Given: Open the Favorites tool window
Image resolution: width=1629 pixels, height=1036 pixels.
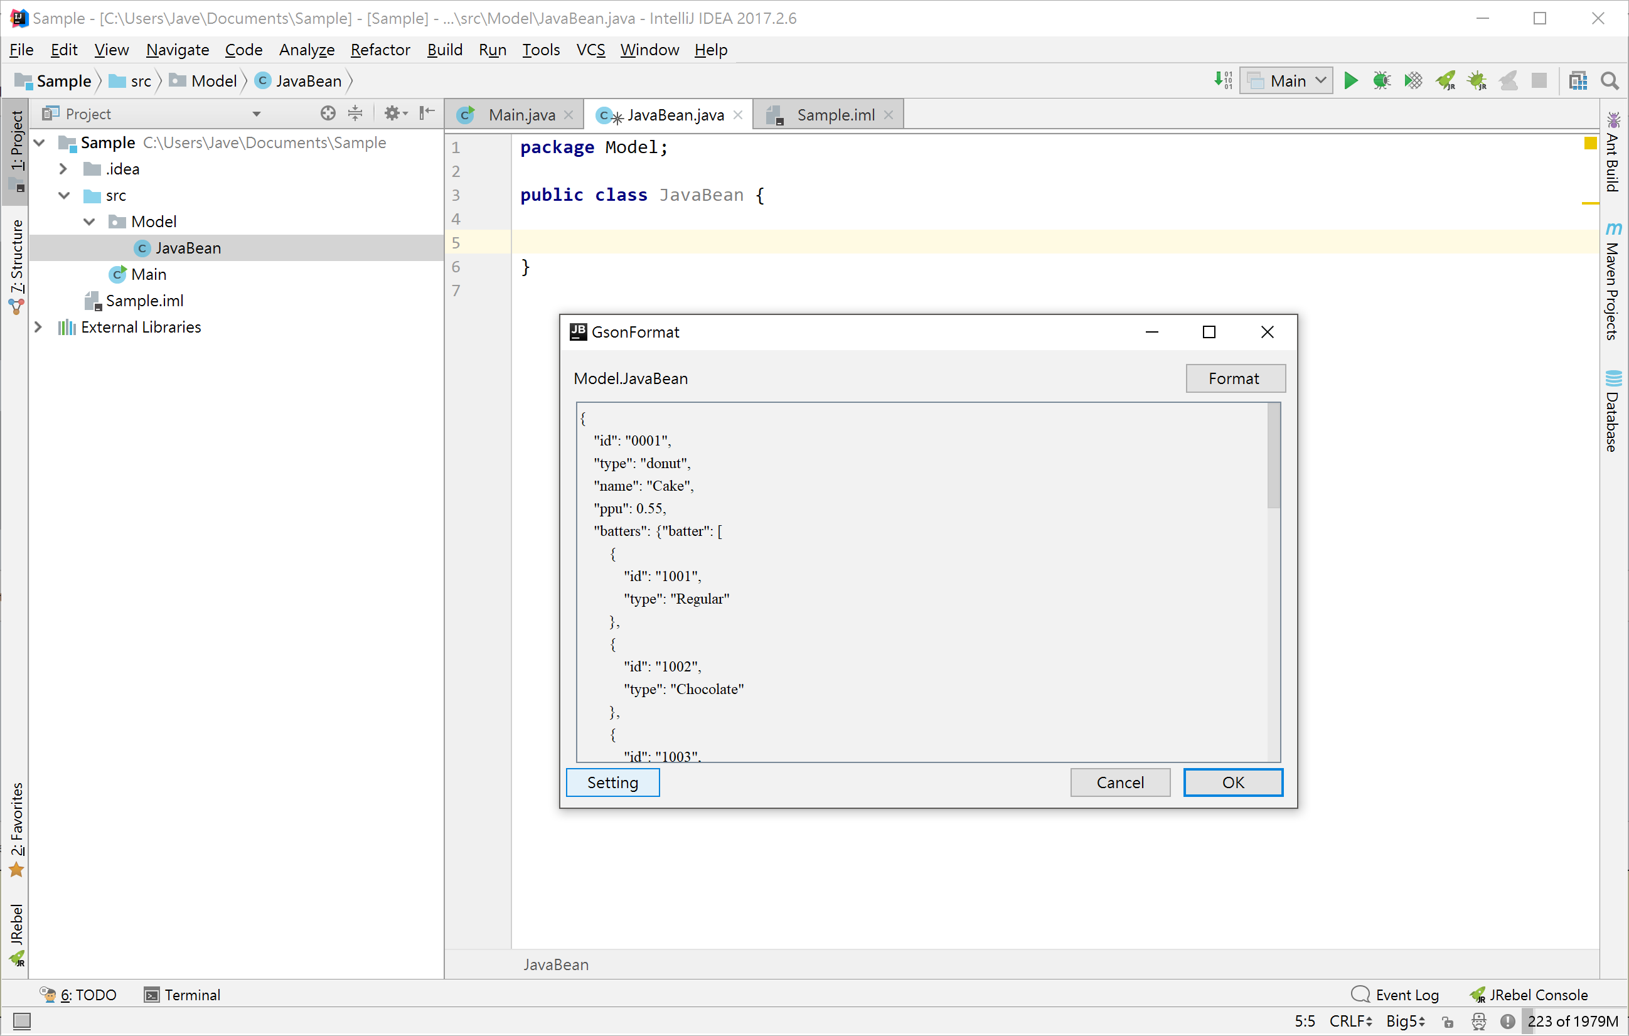Looking at the screenshot, I should click(x=16, y=830).
